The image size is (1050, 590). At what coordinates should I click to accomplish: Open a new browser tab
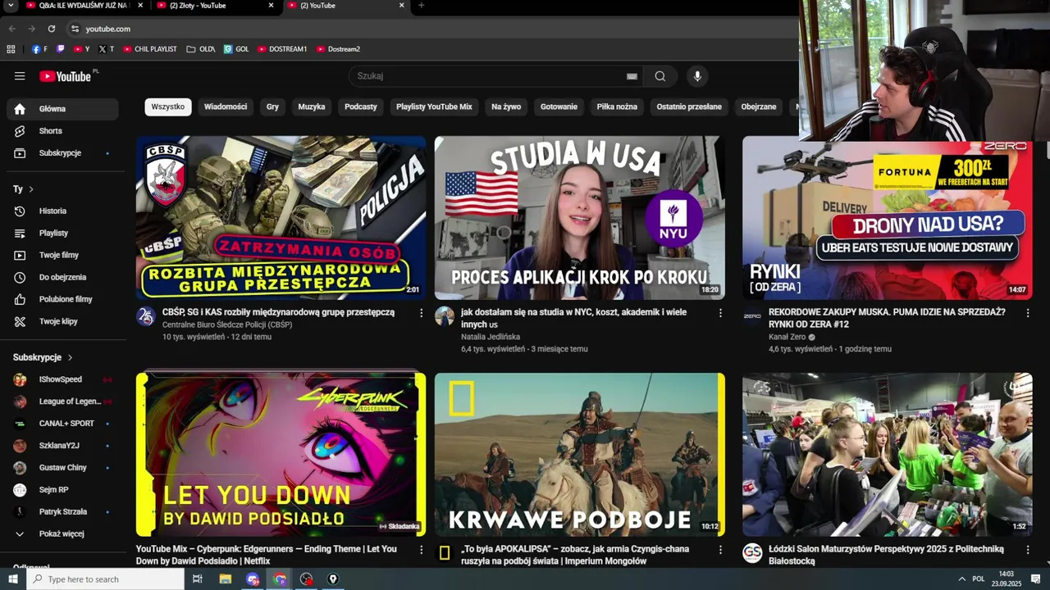click(x=422, y=6)
